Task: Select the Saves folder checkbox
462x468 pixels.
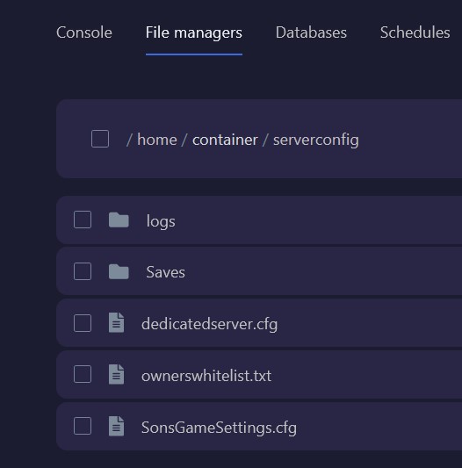Action: click(83, 271)
